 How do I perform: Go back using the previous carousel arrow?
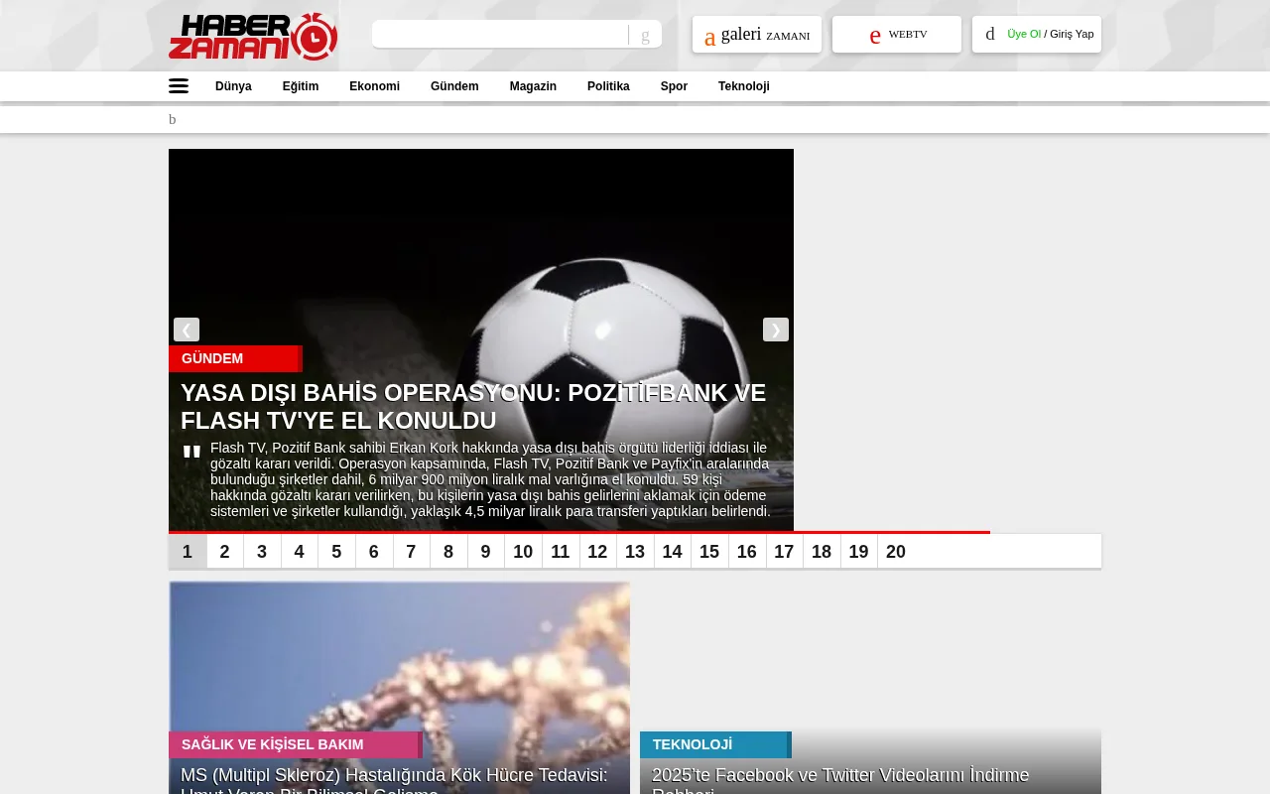pos(187,330)
